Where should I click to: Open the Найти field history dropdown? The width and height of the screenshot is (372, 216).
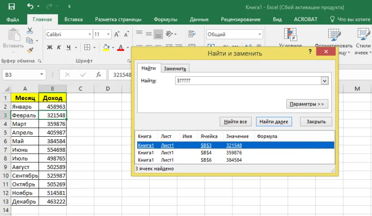(325, 81)
